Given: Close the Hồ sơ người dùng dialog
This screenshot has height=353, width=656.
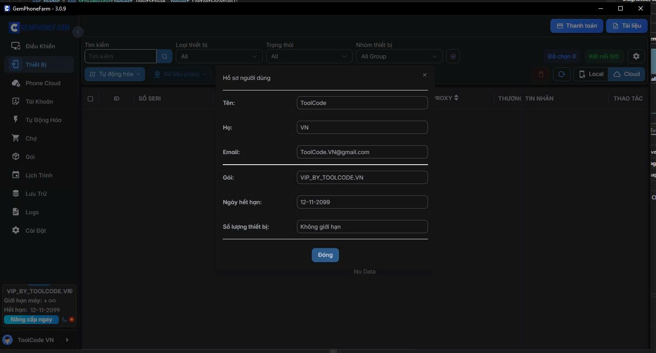Looking at the screenshot, I should pyautogui.click(x=424, y=75).
